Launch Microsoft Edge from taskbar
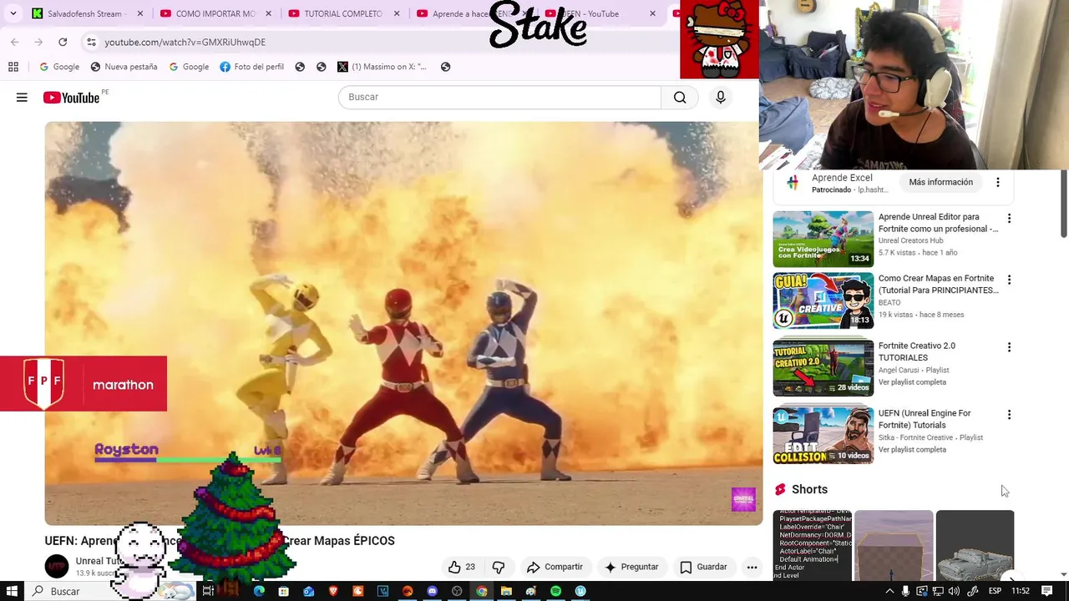The image size is (1069, 601). (x=259, y=591)
